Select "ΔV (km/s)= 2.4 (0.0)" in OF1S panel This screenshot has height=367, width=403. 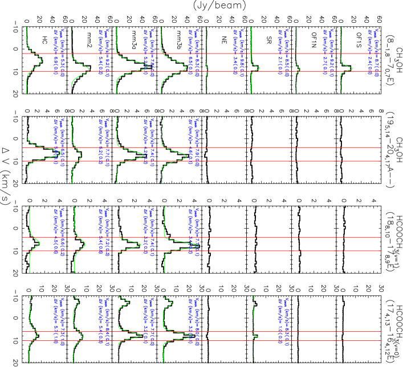click(x=370, y=52)
